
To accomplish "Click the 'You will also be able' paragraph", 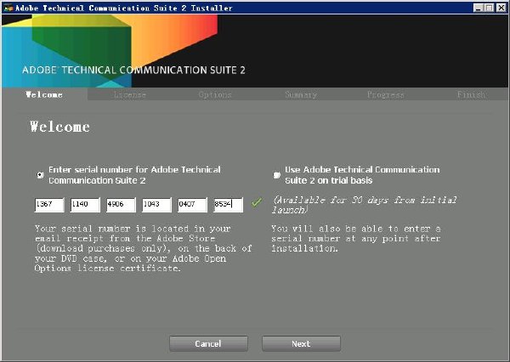I will click(x=356, y=239).
